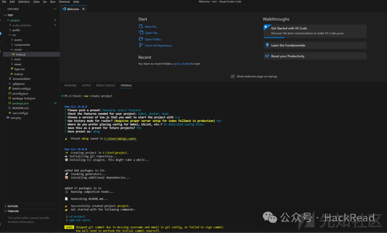Screen dimensions: 387x233
Task: Click the lightbulb icon beside Learn the Fundamentals
Action: (267, 45)
